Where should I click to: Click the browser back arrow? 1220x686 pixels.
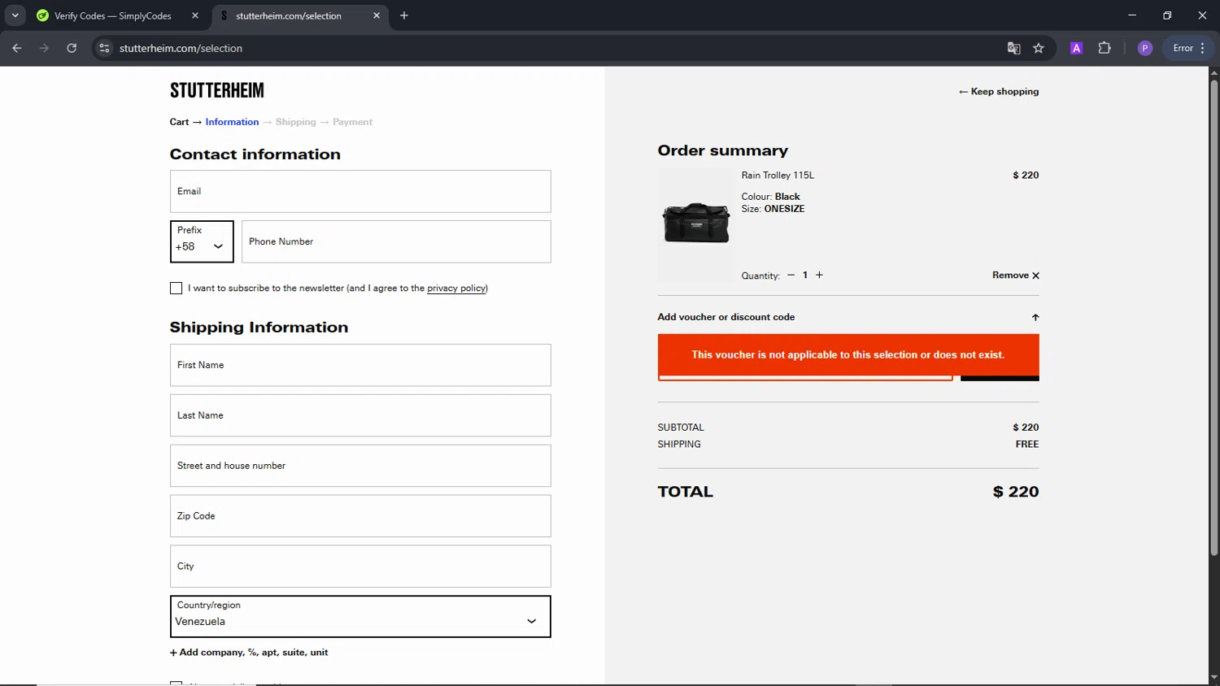point(17,48)
